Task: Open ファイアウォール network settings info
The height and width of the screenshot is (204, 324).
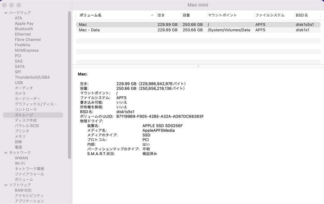Action: pyautogui.click(x=29, y=174)
